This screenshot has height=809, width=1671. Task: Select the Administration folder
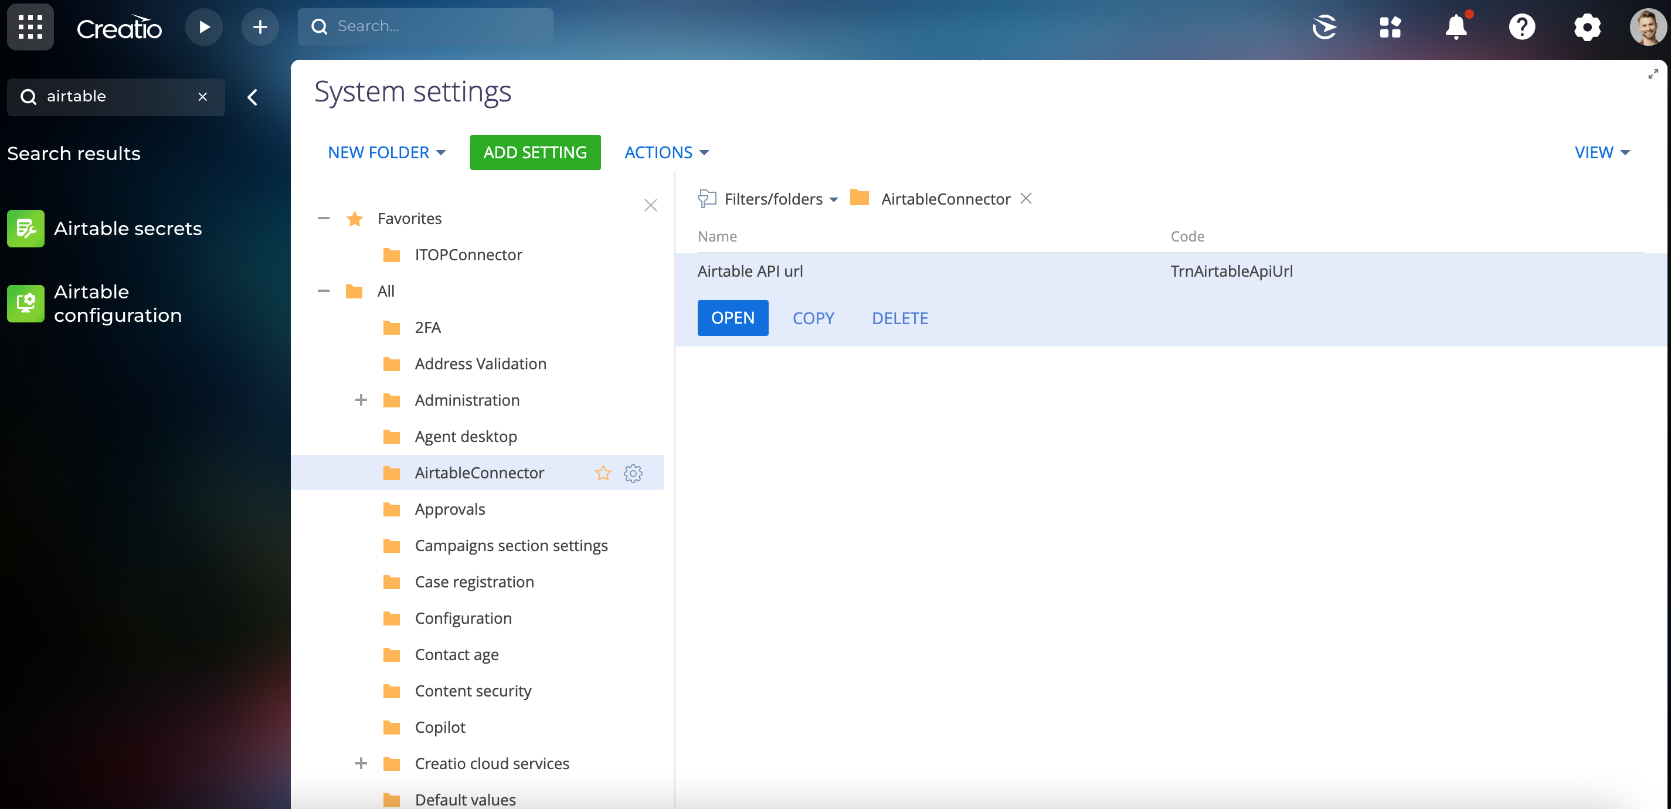(467, 400)
